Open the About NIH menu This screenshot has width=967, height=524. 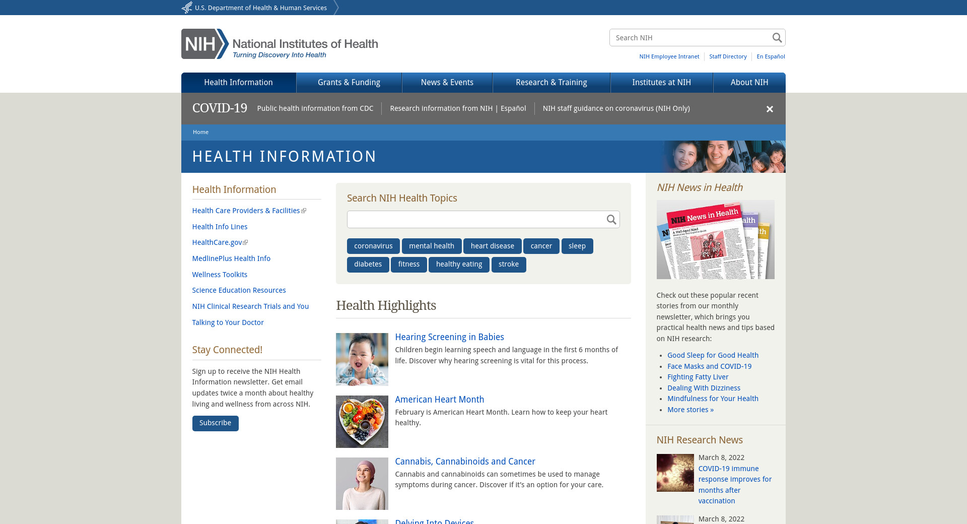coord(749,83)
